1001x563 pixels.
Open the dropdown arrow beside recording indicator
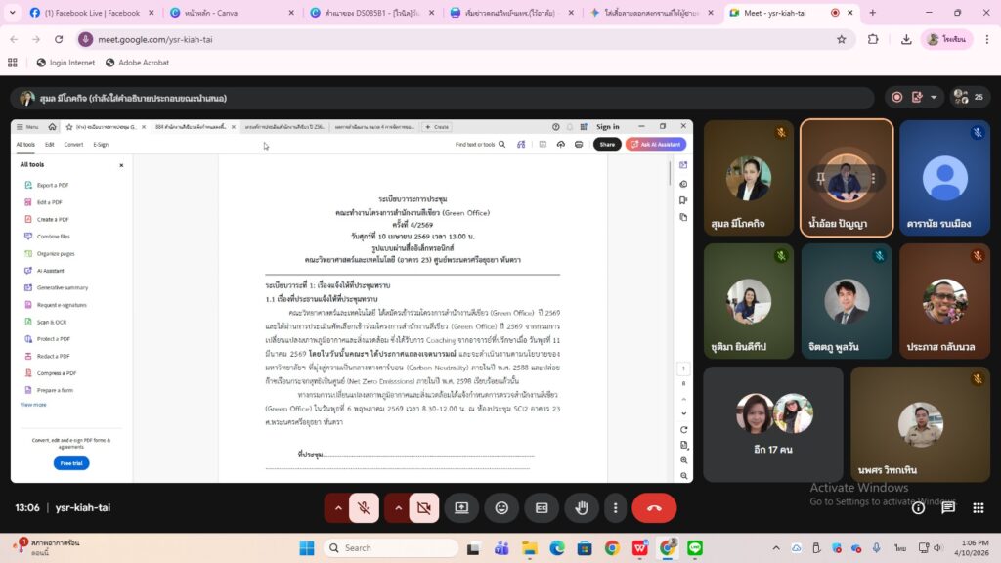coord(934,98)
